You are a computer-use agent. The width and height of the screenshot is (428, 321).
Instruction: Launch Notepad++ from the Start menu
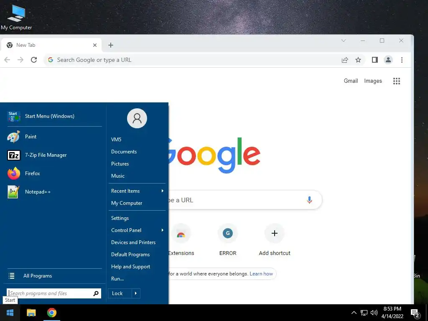tap(55, 191)
